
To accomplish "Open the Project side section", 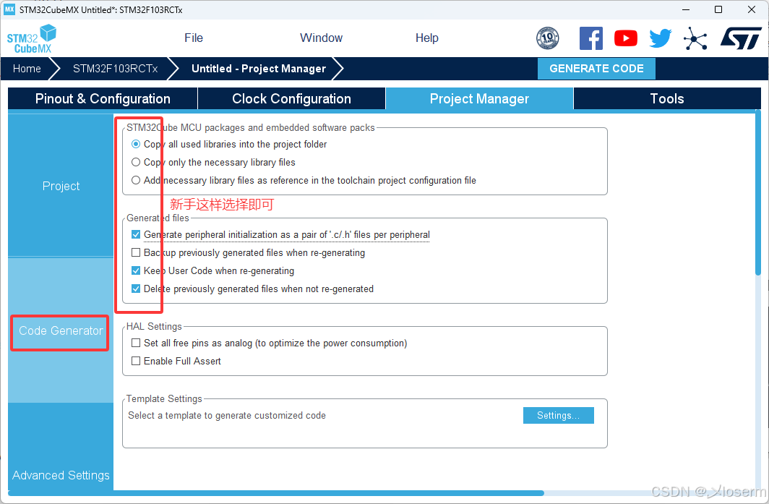I will [61, 186].
